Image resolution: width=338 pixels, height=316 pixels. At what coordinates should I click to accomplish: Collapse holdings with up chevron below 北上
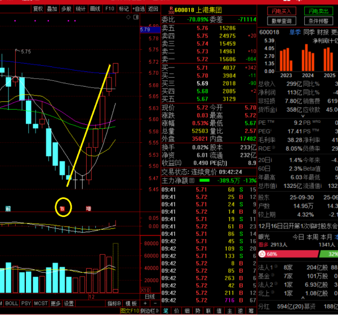point(303,298)
